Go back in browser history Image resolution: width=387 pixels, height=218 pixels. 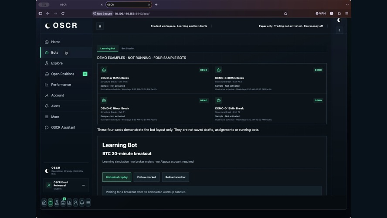[48, 14]
